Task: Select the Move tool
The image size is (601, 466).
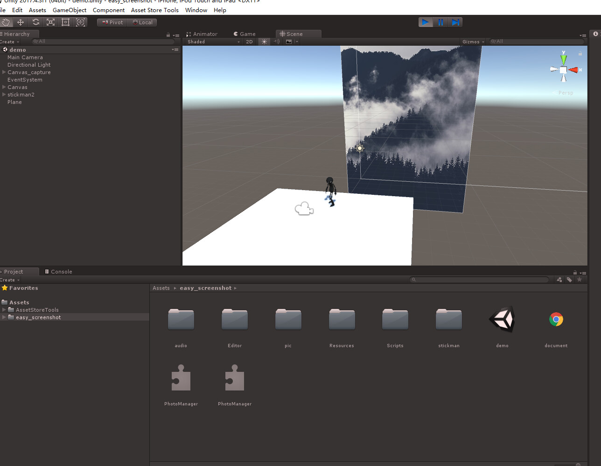Action: [21, 22]
